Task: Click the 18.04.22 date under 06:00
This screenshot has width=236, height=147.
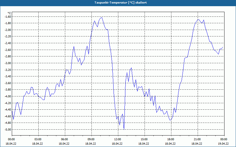Action: click(64, 143)
